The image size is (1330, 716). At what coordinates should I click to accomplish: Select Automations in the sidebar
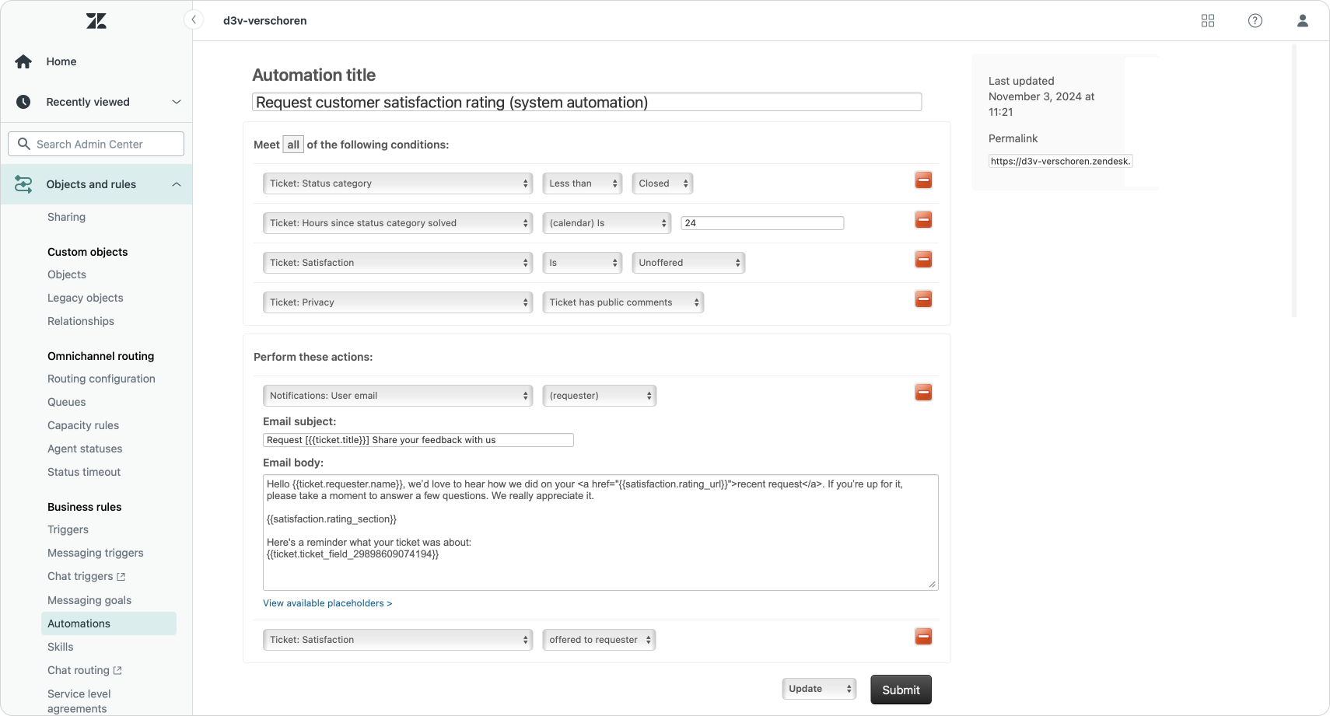point(79,623)
